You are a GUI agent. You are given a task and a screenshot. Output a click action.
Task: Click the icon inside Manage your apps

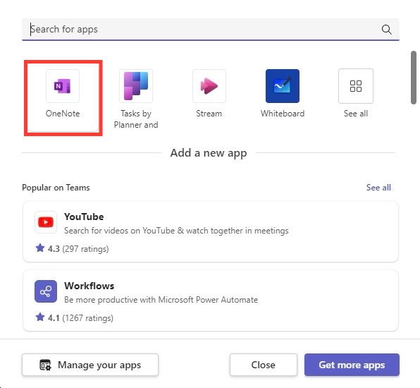45,365
